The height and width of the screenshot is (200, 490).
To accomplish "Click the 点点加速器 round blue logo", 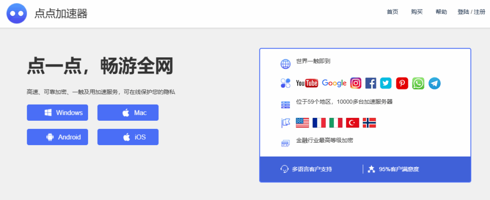I will (17, 13).
